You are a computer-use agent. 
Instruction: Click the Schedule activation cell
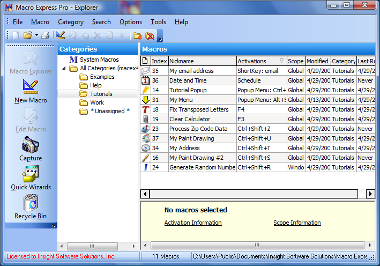click(x=262, y=80)
